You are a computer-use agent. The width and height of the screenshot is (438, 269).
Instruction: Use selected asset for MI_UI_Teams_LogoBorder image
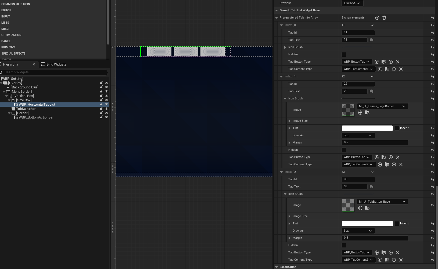(360, 113)
